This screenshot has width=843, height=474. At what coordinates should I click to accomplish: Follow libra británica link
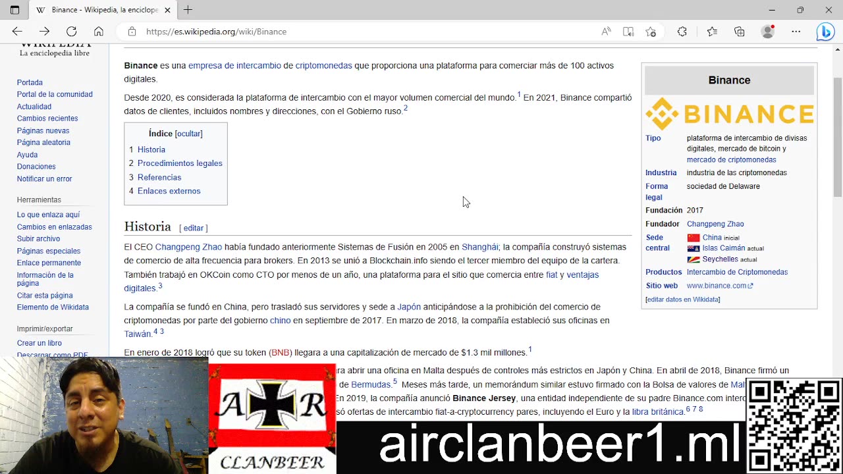click(x=658, y=412)
